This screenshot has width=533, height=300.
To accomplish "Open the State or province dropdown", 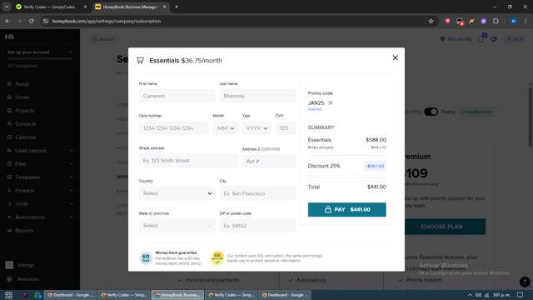I will pos(177,226).
